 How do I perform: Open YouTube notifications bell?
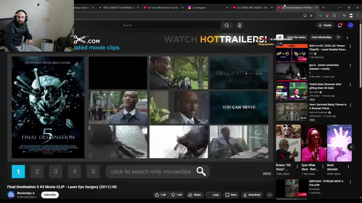coord(340,25)
